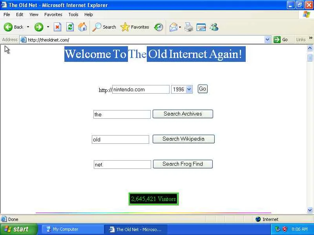Image resolution: width=314 pixels, height=235 pixels.
Task: Click the network tray icon
Action: [277, 229]
